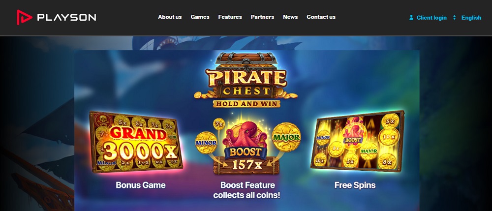This screenshot has height=211, width=492.
Task: Click the Hold and Win banner
Action: (246, 104)
